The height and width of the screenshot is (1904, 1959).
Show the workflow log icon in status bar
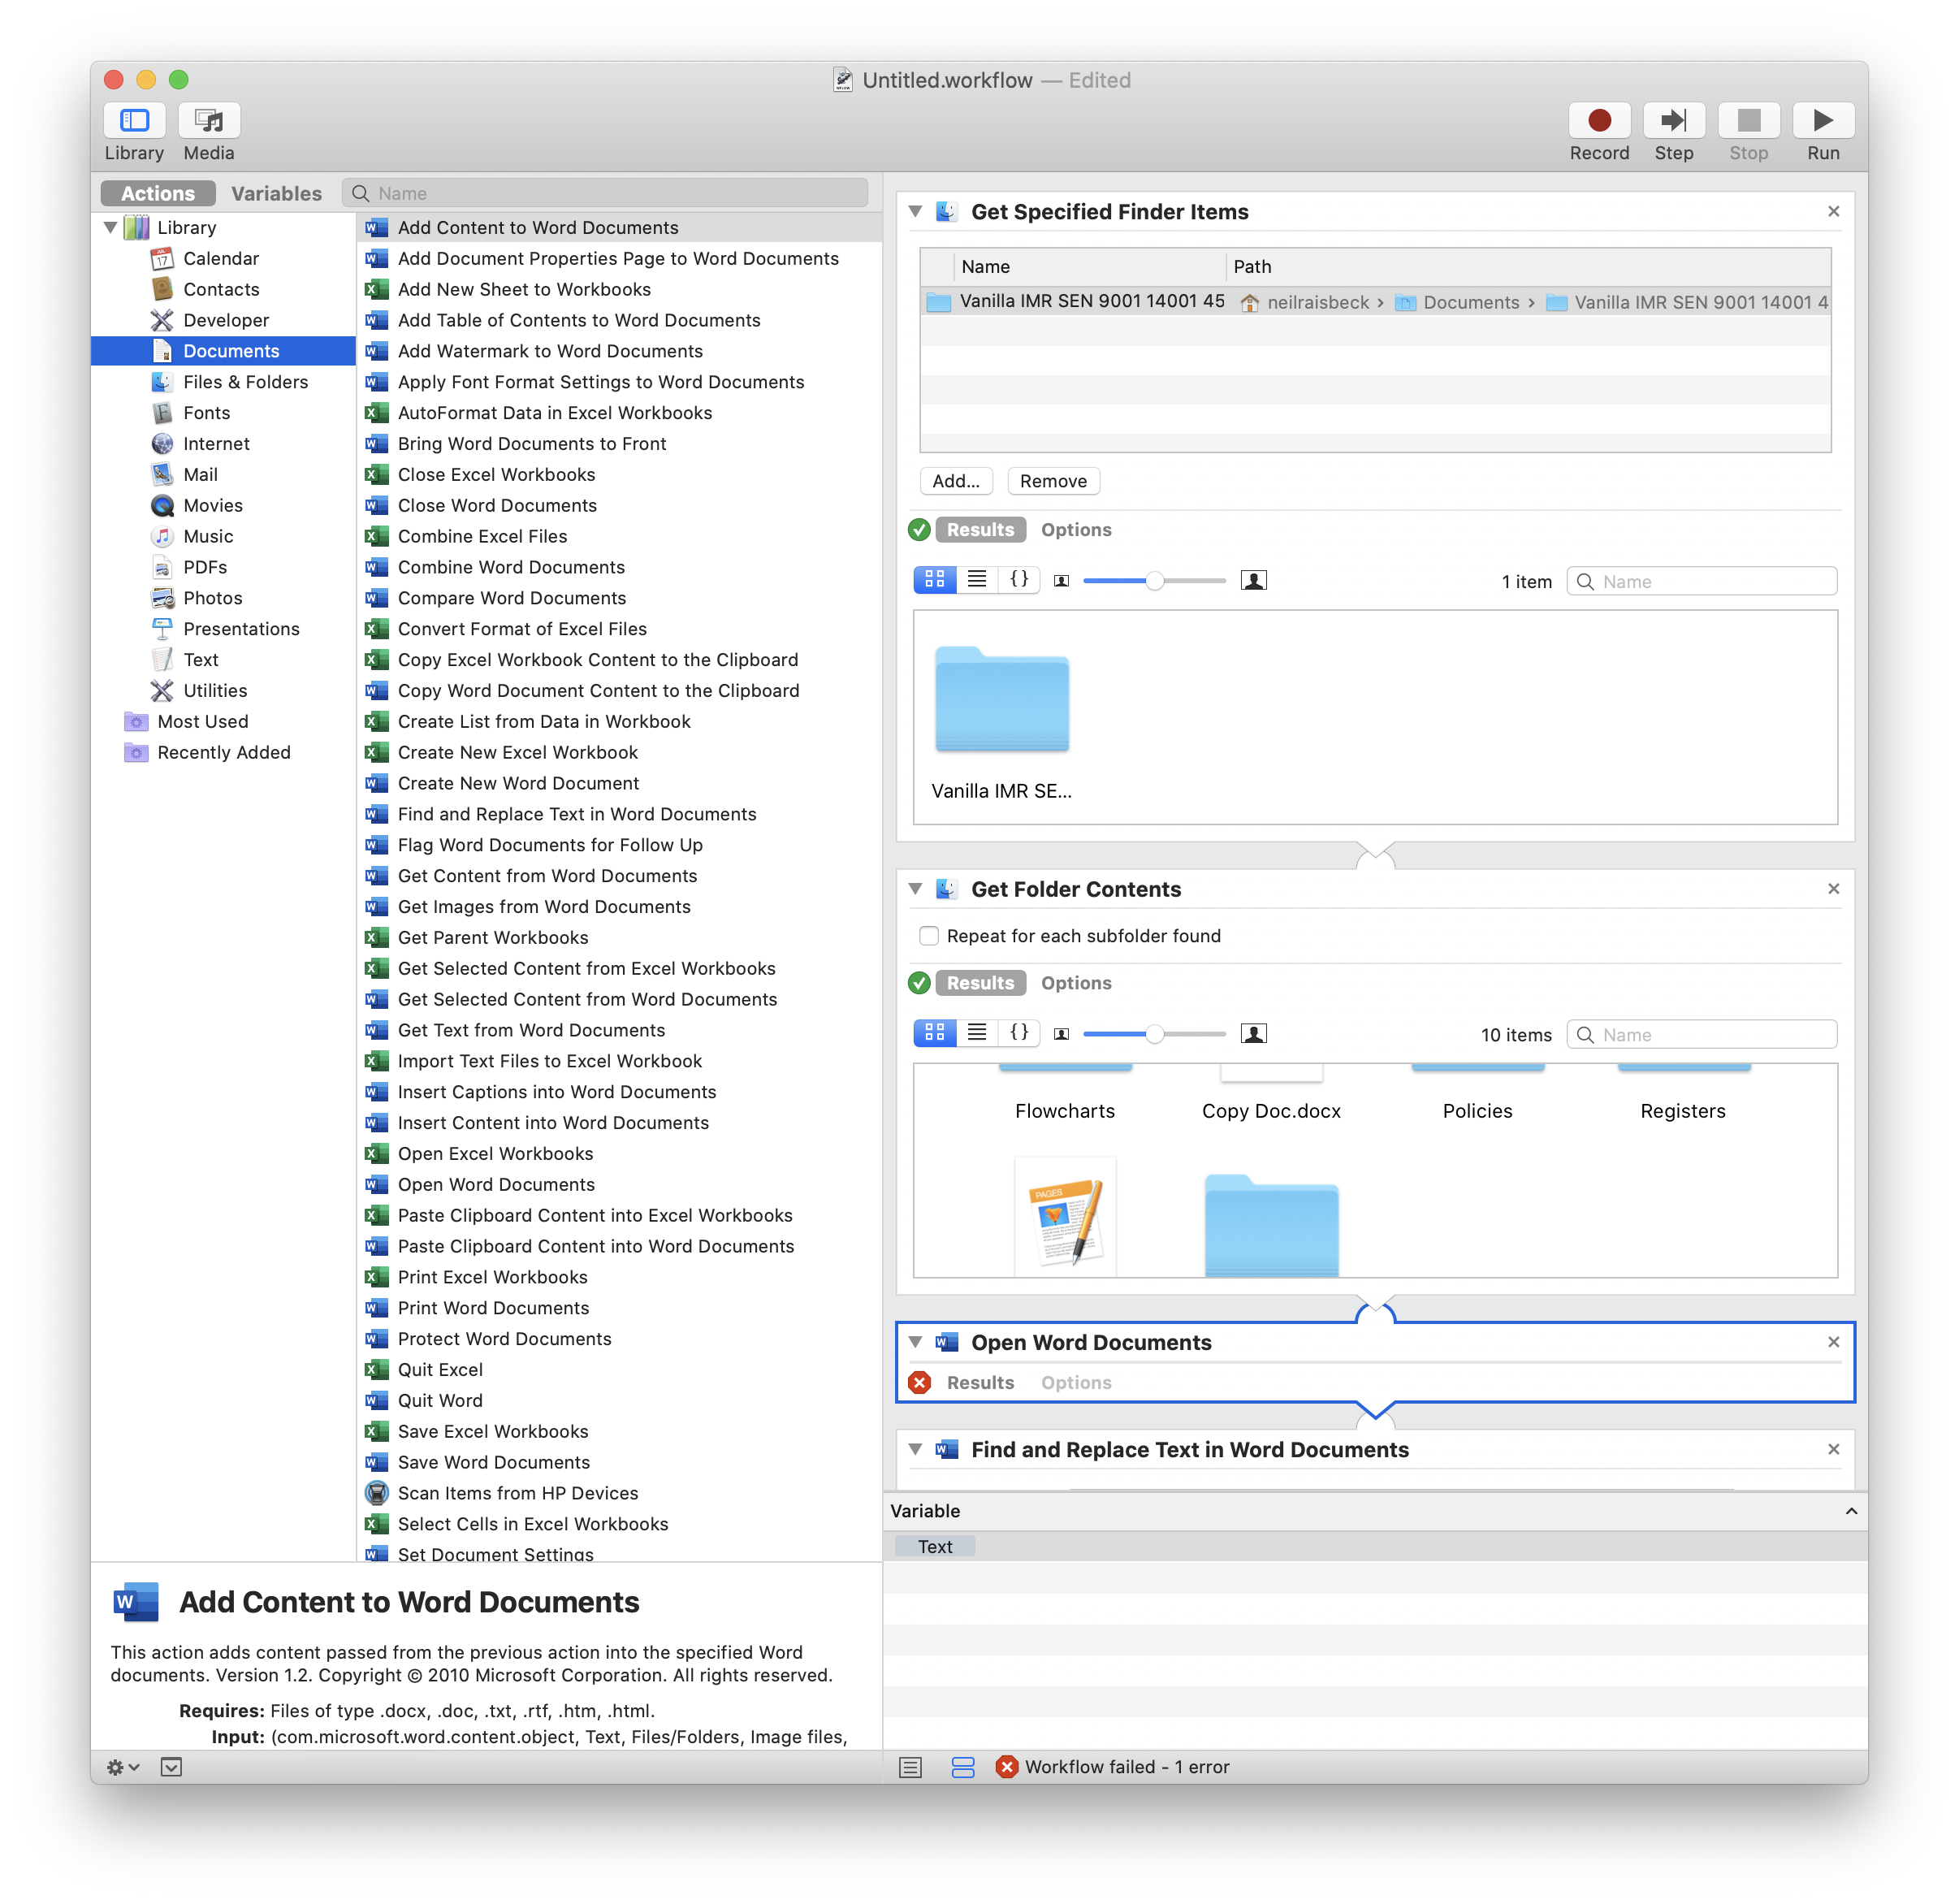coord(909,1767)
